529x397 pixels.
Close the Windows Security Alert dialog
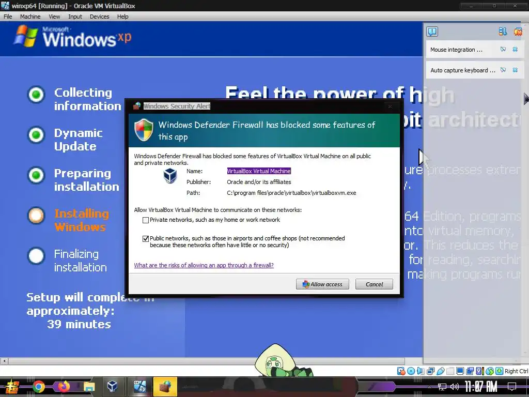390,106
